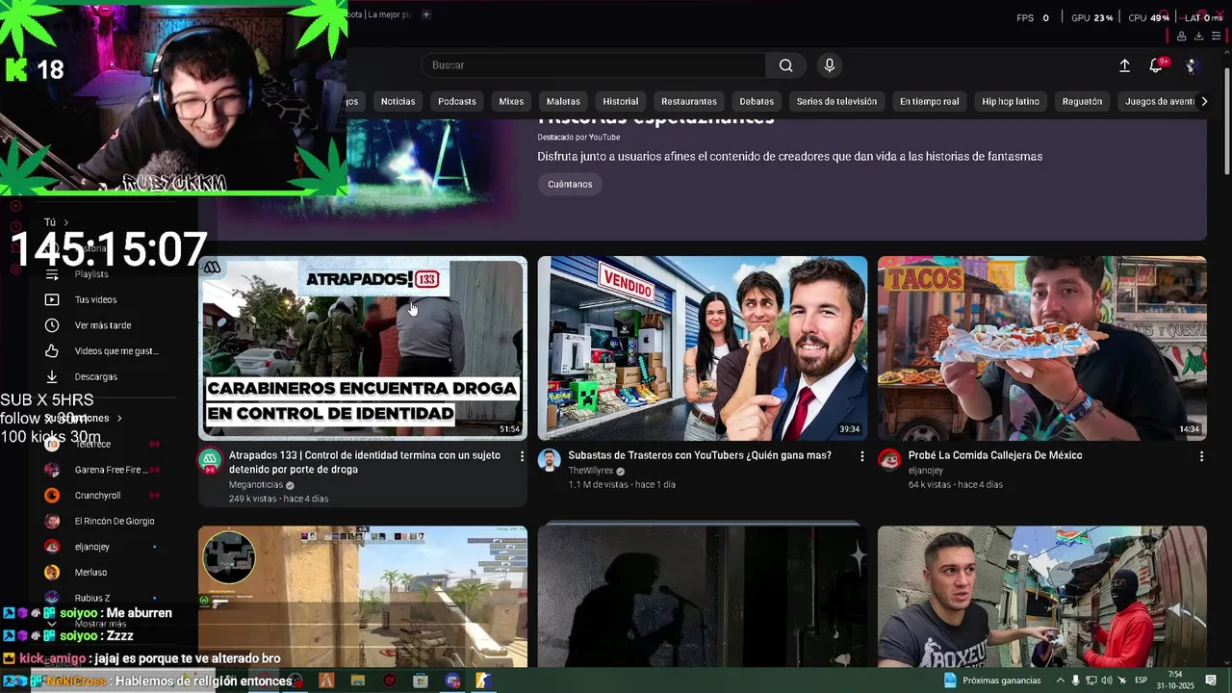Click the search magnifier button
This screenshot has height=693, width=1232.
786,65
